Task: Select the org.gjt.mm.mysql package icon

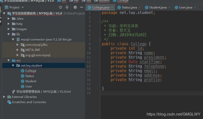Action: click(22, 55)
